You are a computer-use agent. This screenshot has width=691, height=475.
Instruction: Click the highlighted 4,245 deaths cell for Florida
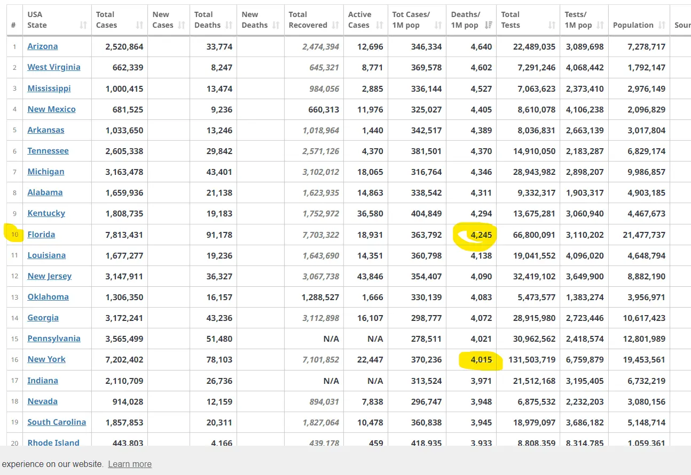click(481, 235)
